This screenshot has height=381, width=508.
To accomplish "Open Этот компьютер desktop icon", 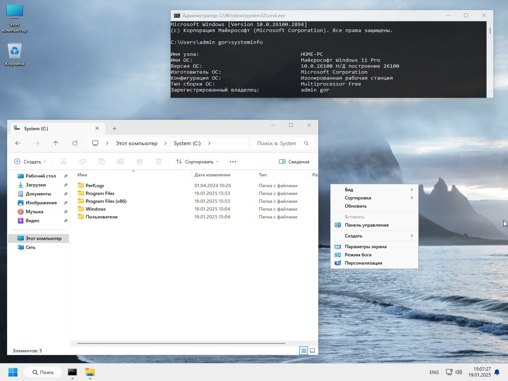I will [x=15, y=18].
